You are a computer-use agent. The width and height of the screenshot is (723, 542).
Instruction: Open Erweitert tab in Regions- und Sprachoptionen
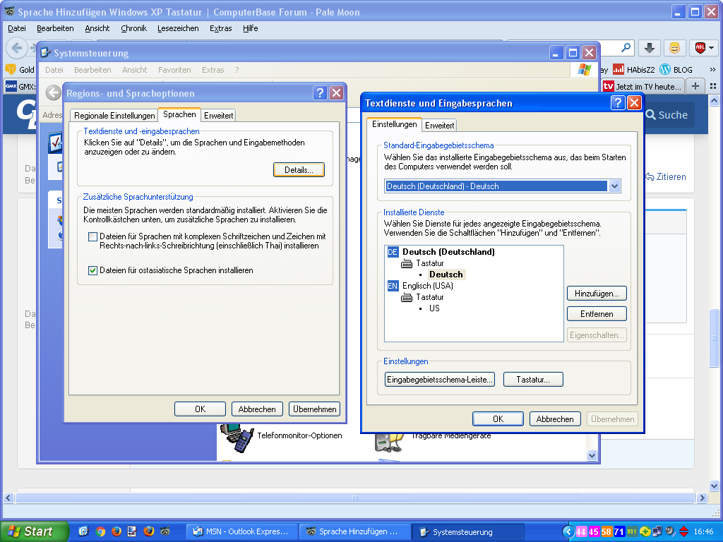click(219, 116)
